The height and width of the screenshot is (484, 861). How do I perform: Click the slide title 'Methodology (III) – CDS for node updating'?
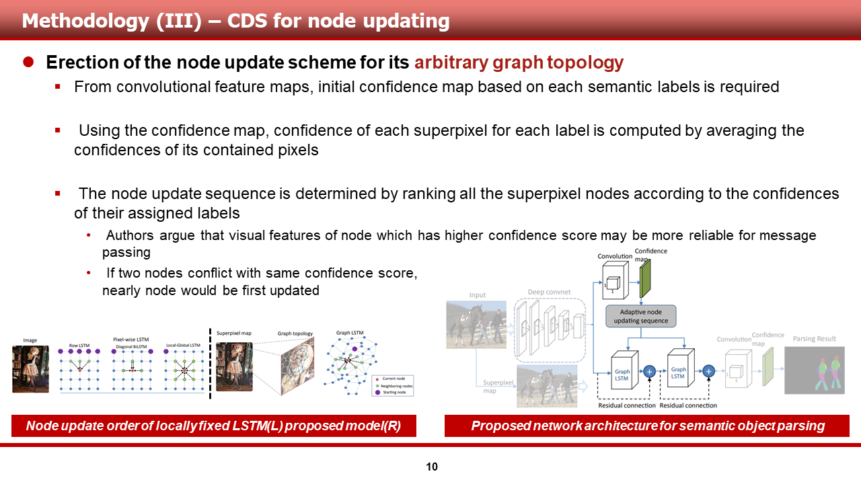tap(235, 20)
